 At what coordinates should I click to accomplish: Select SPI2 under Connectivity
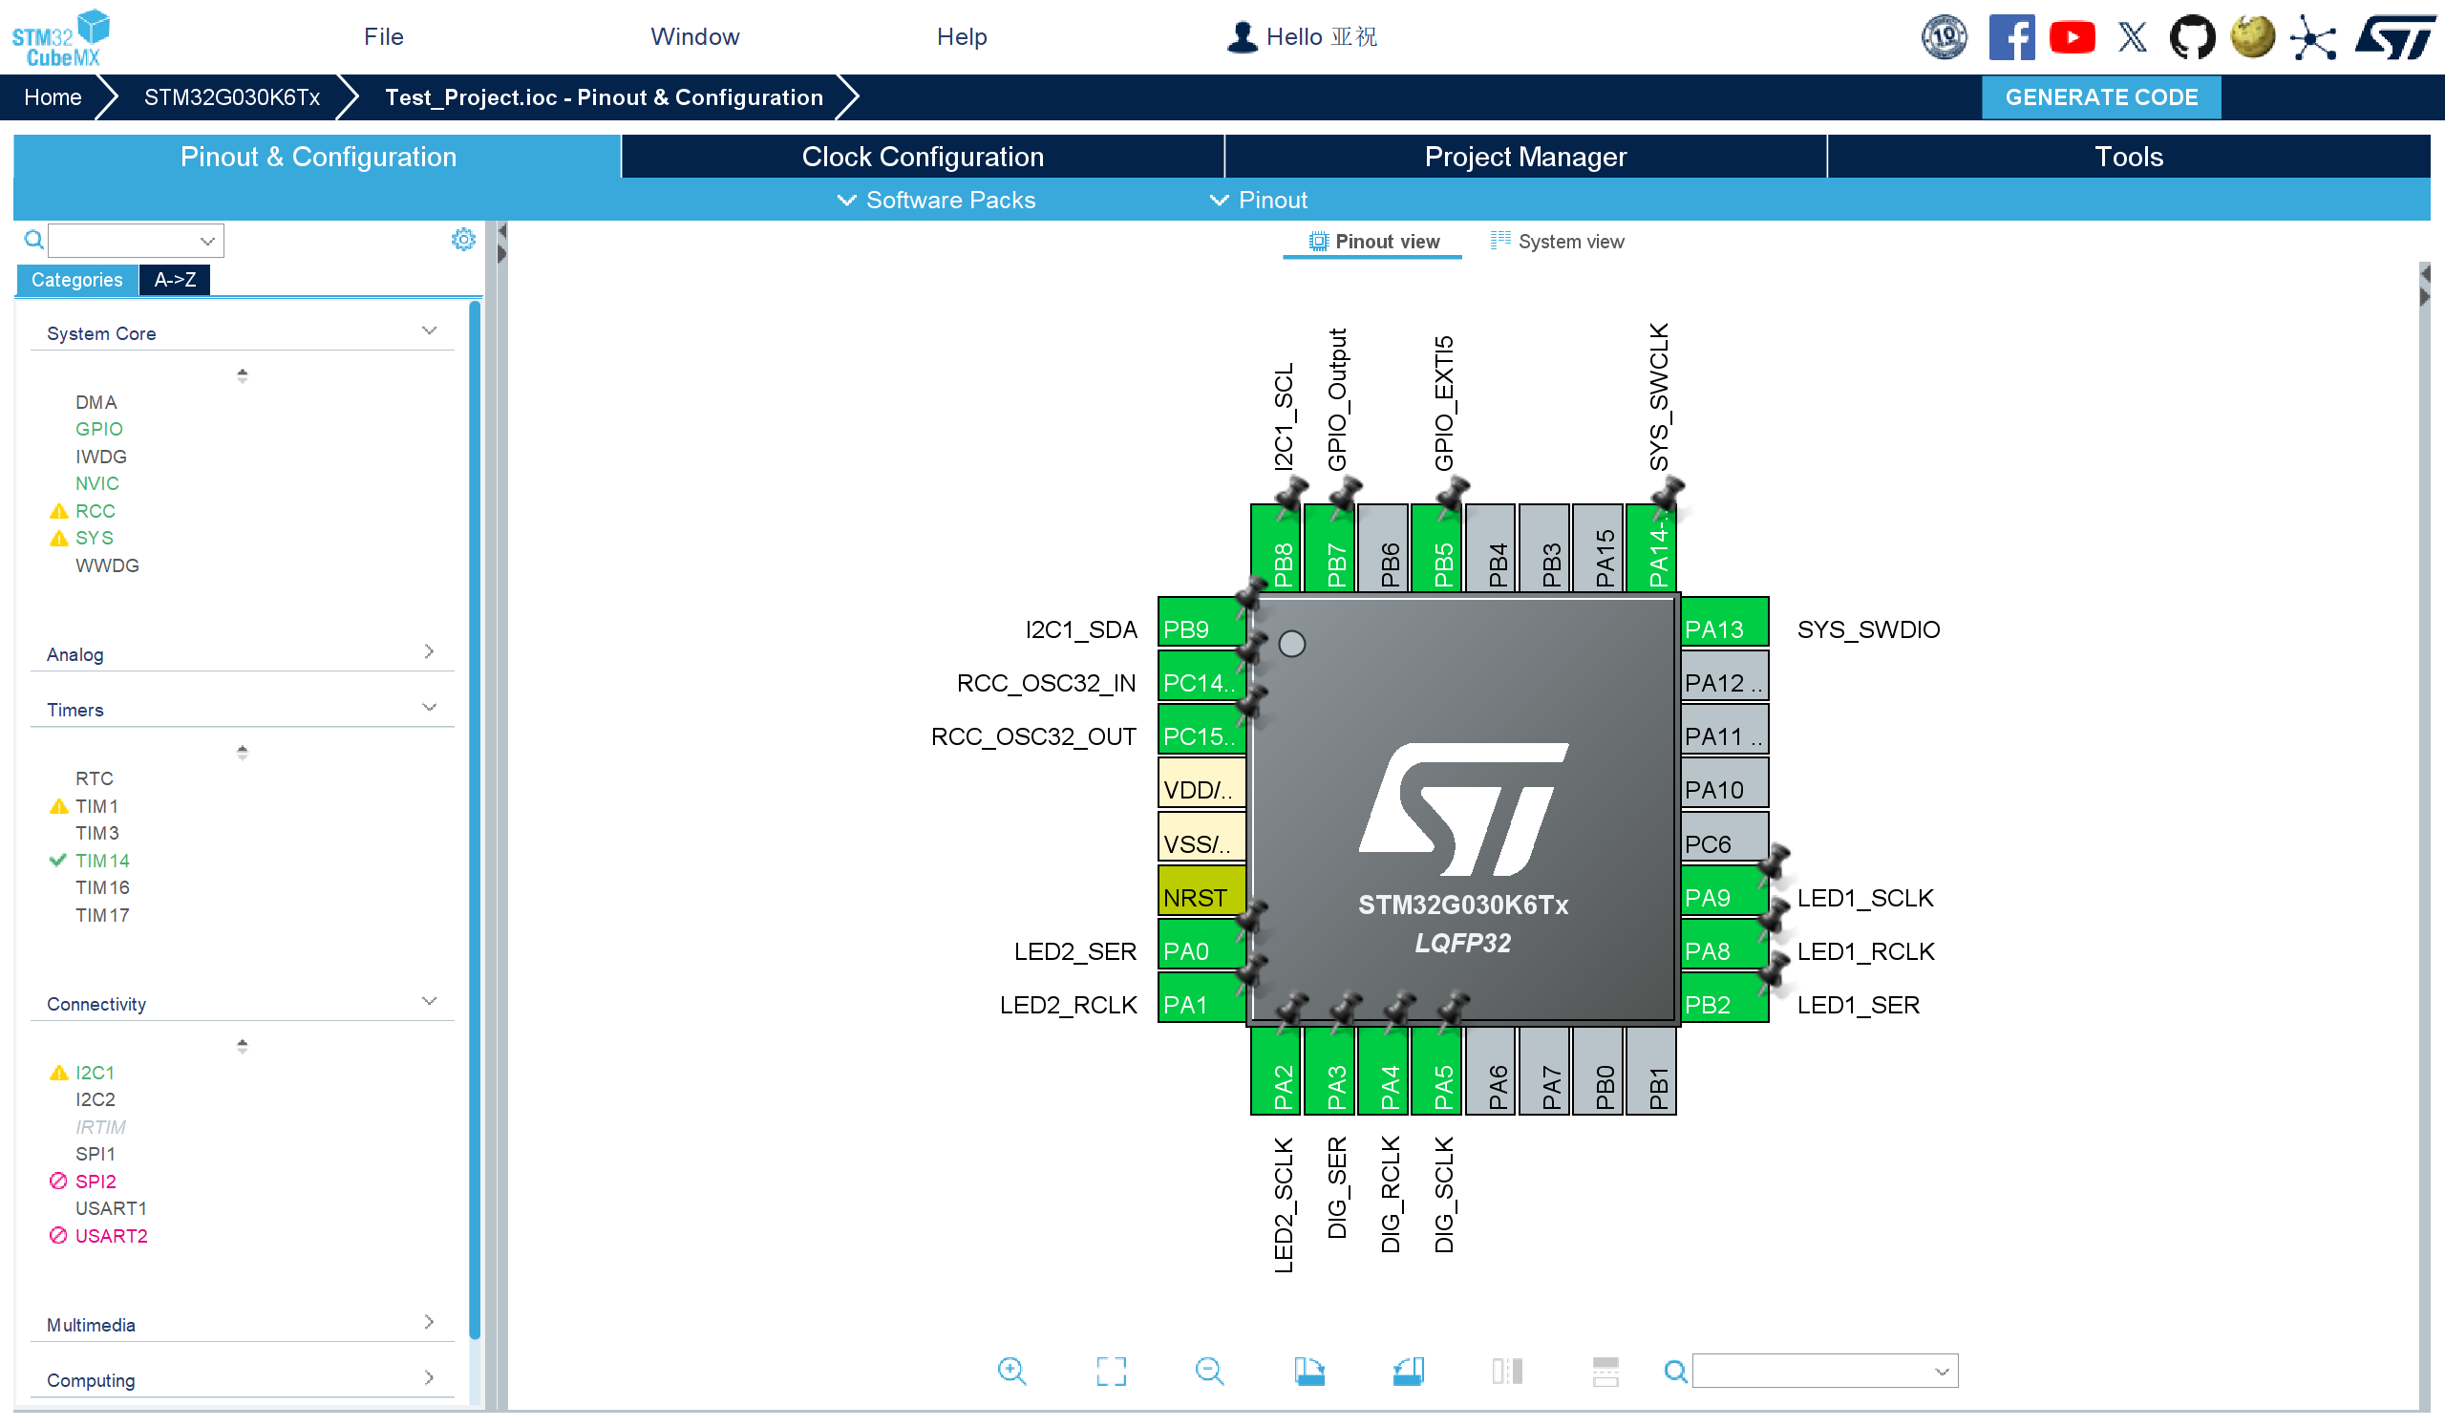click(x=96, y=1181)
